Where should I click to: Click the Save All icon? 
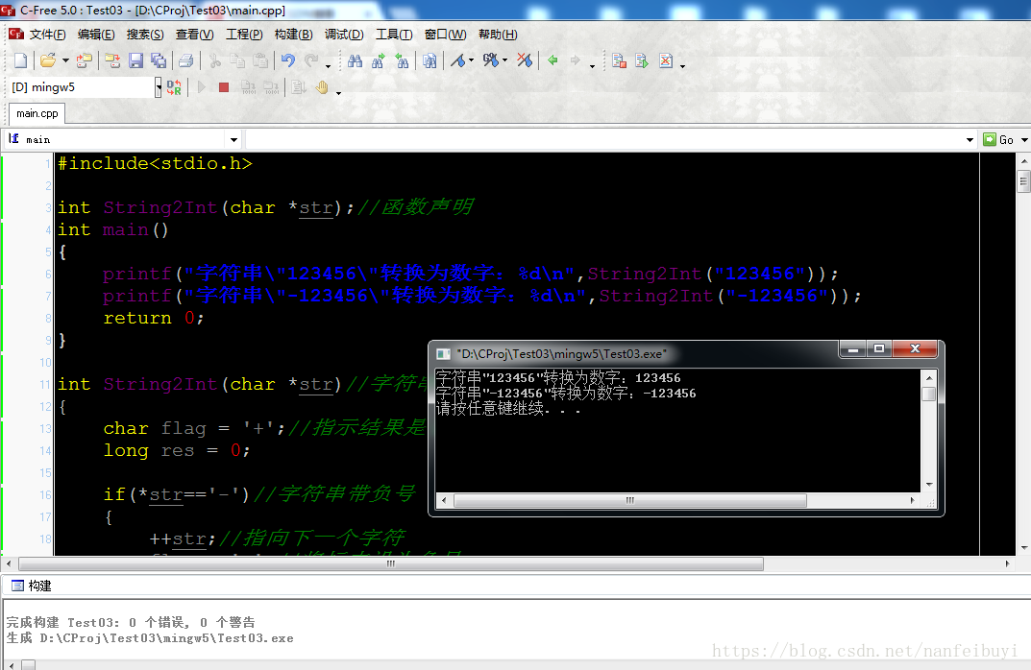click(x=158, y=60)
